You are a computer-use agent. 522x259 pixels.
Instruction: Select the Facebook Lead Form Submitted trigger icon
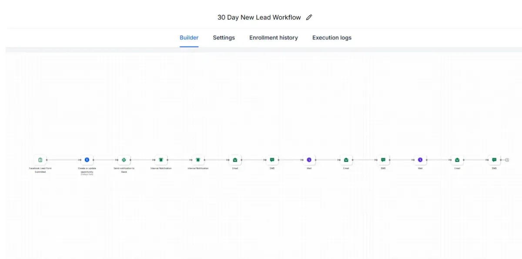coord(40,160)
